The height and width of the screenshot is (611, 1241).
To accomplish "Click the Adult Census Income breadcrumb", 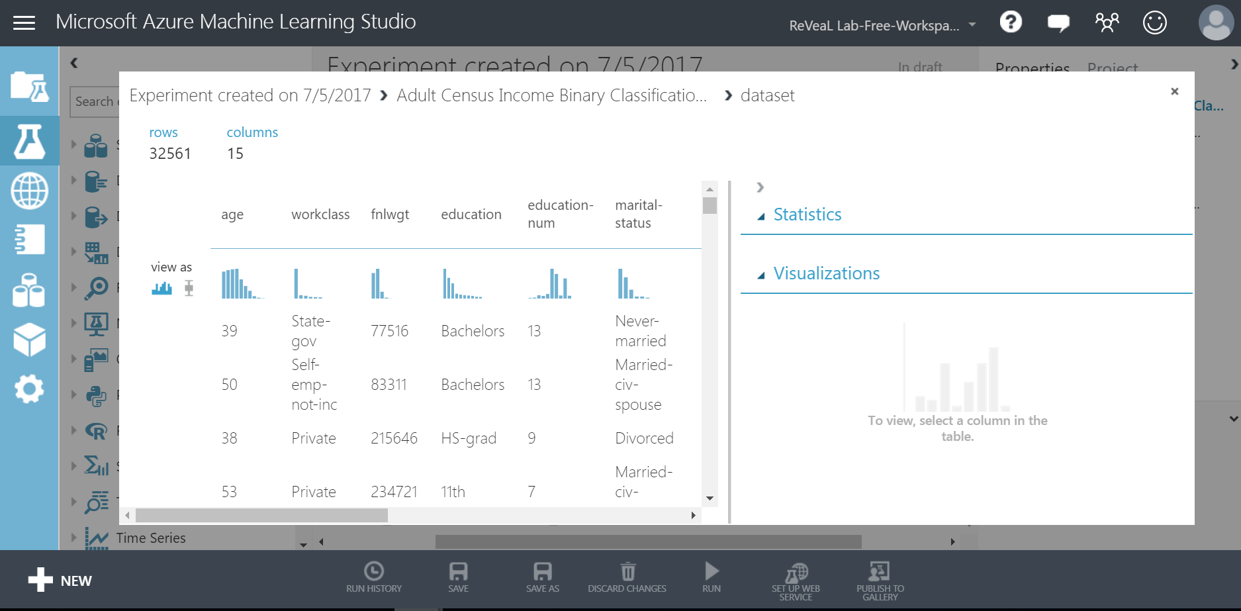I will [552, 95].
